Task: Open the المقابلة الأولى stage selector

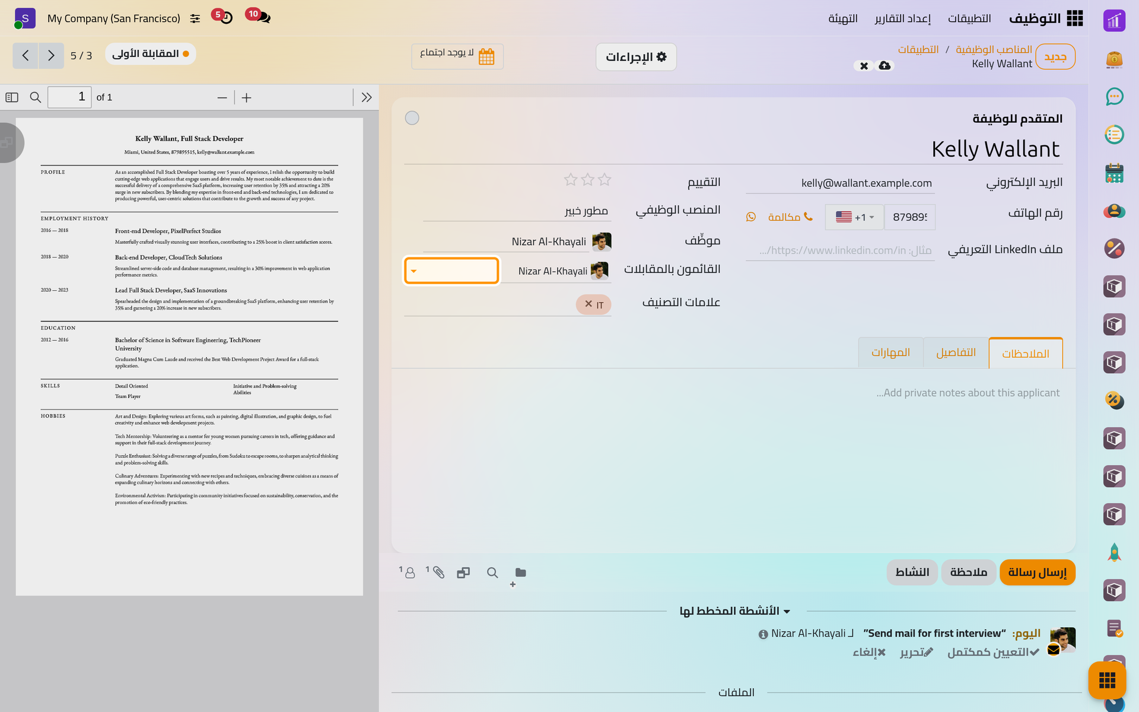Action: point(151,54)
